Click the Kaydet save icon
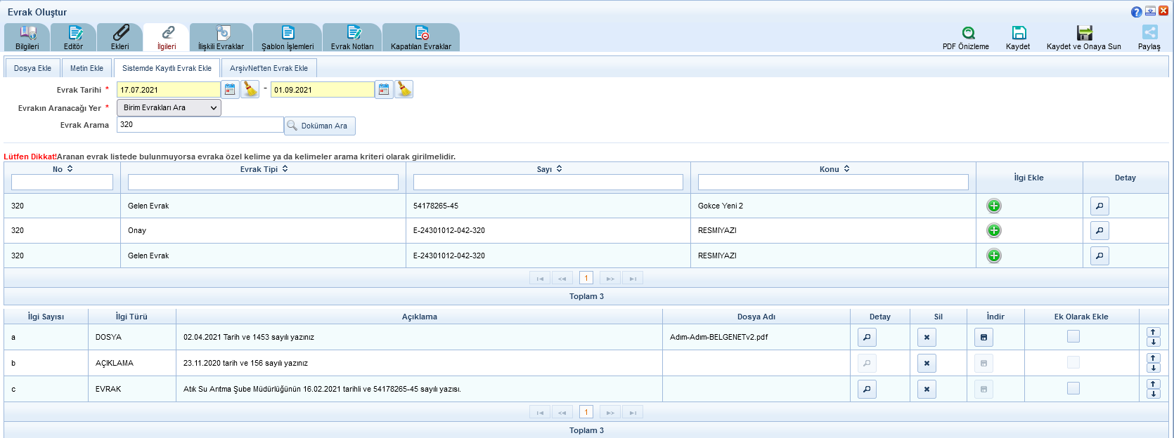 click(1018, 33)
